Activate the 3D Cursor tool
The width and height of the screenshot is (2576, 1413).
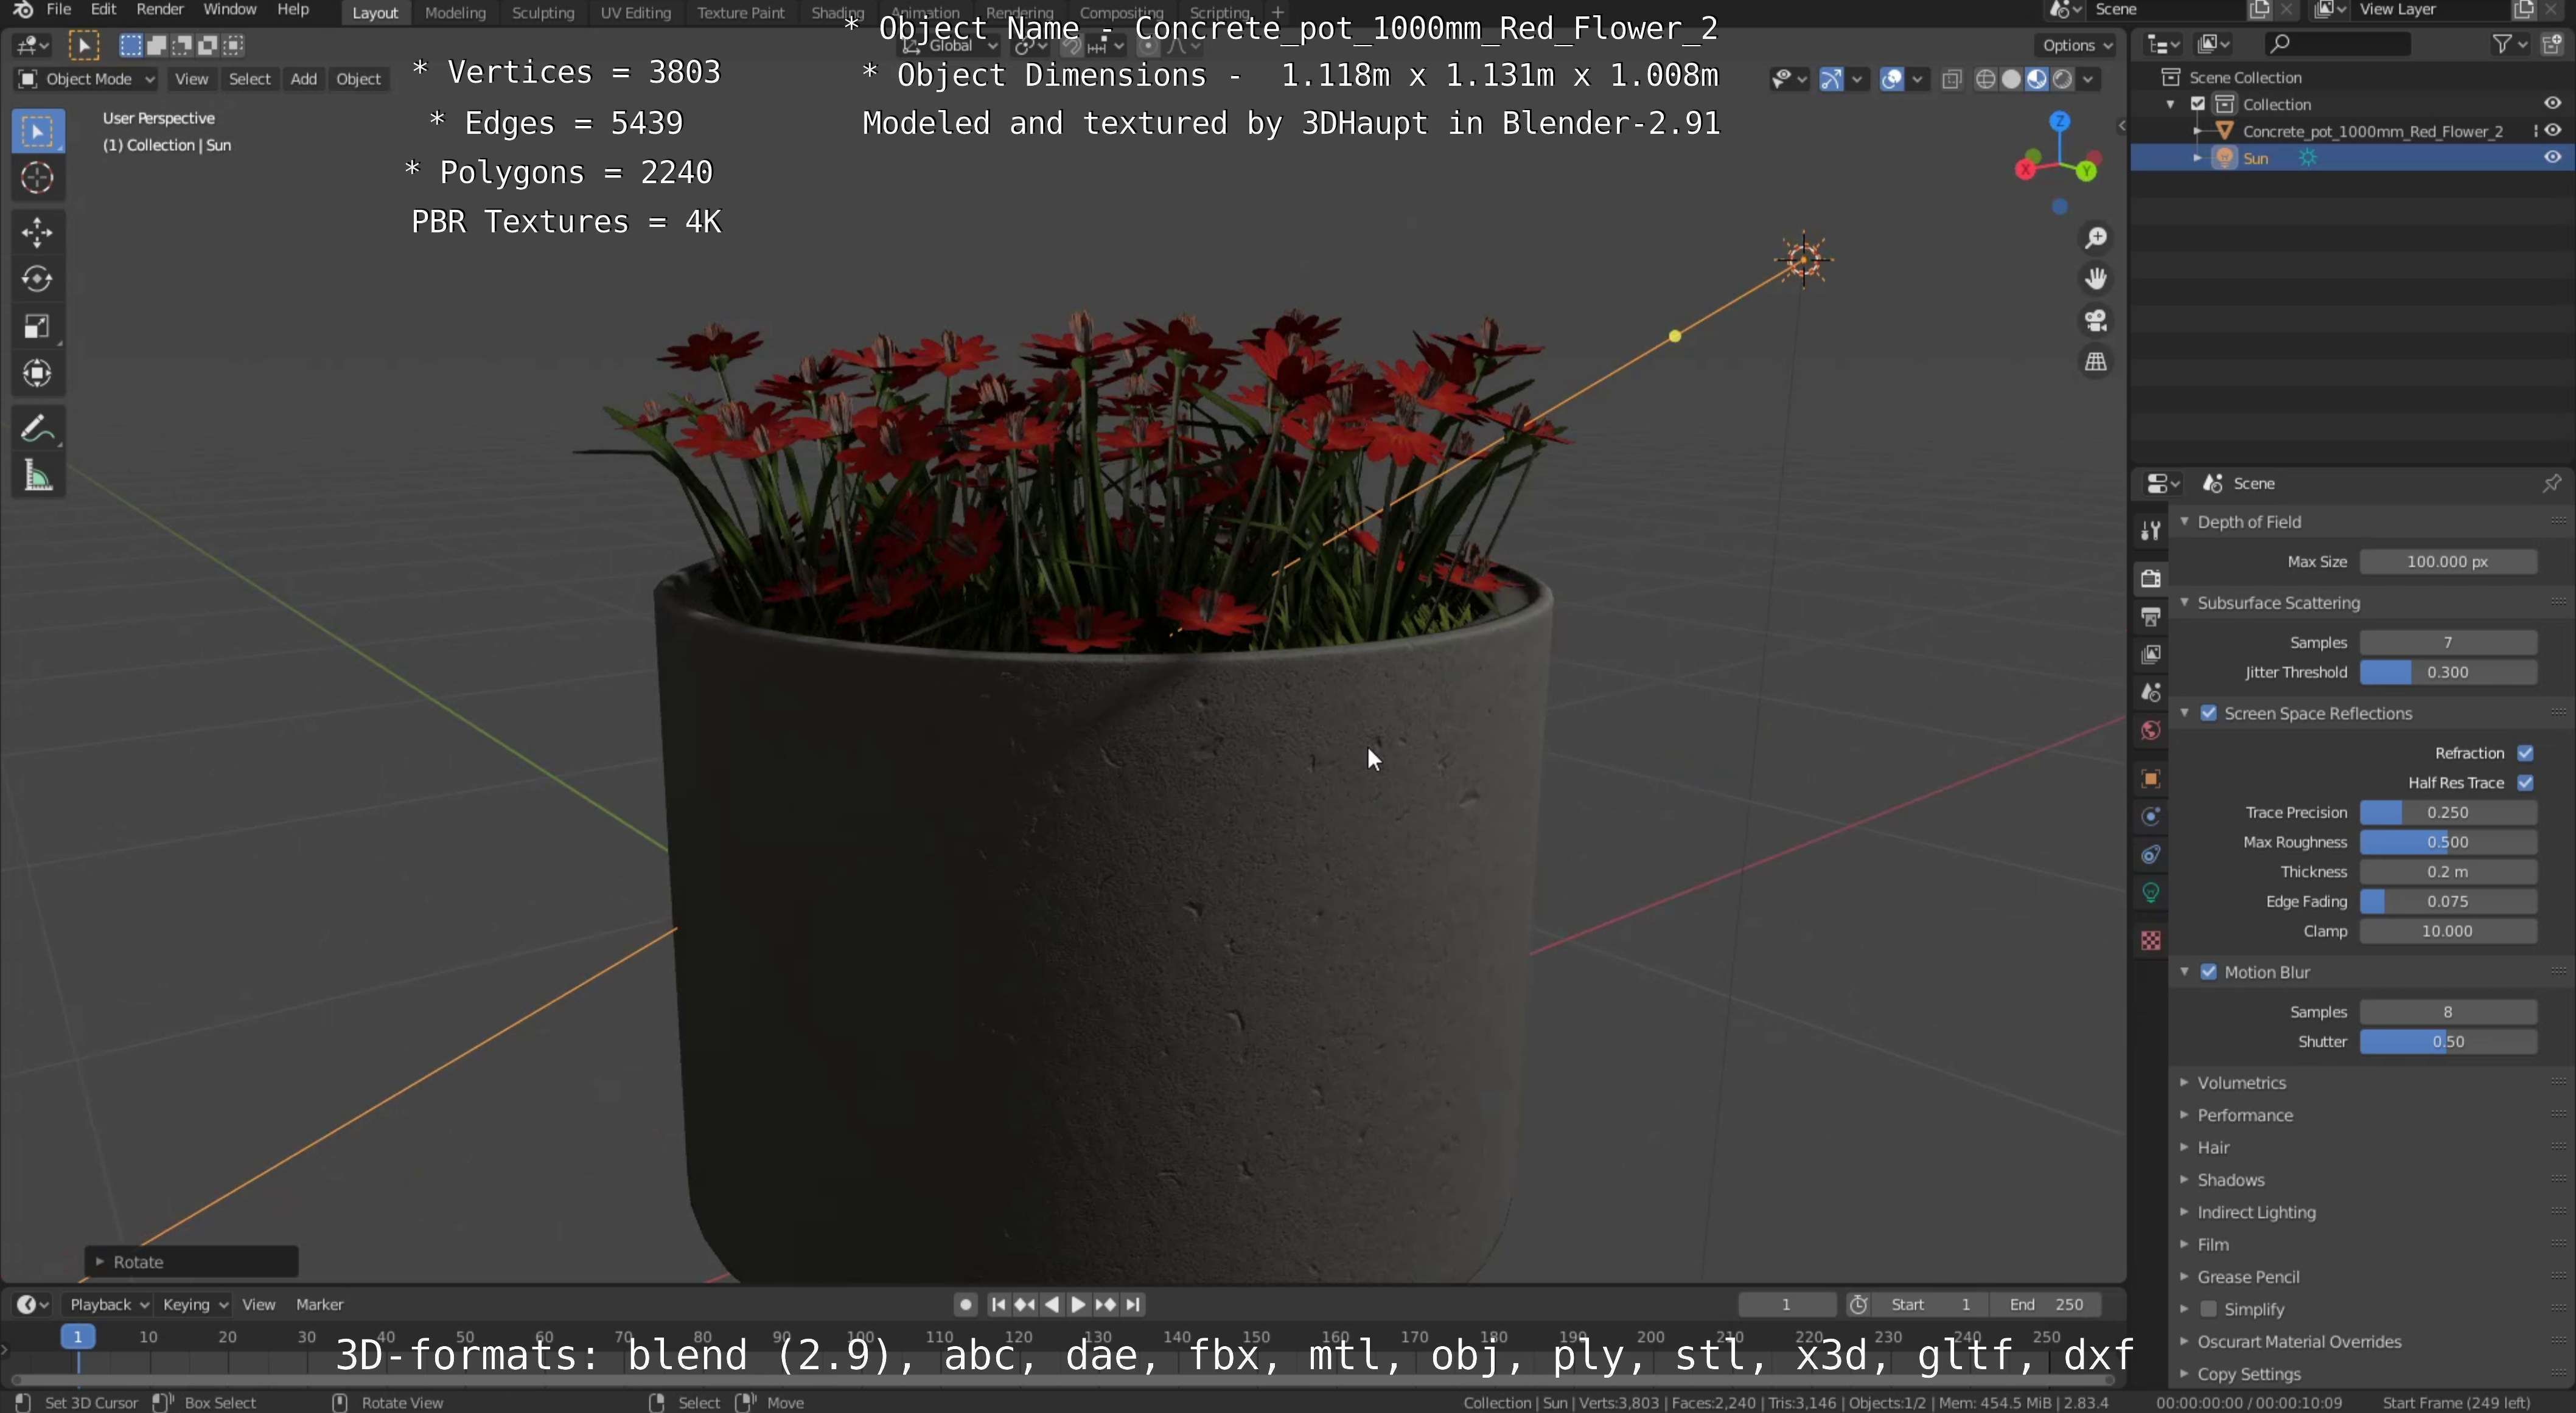38,178
